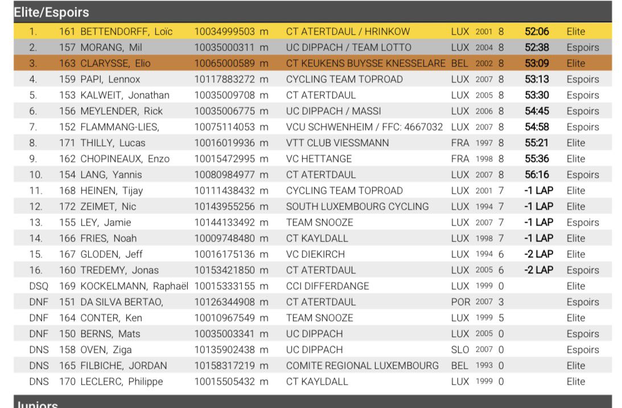Click team VC DIEKIRCH

[315, 254]
